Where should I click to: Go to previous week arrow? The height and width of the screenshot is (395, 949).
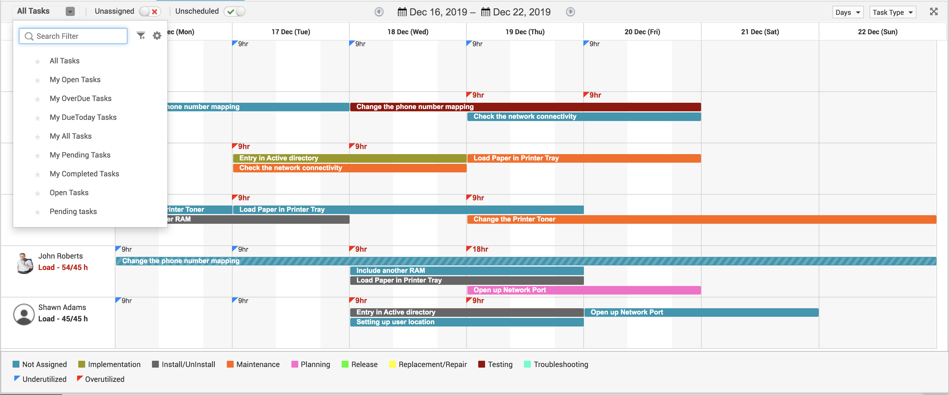point(379,12)
